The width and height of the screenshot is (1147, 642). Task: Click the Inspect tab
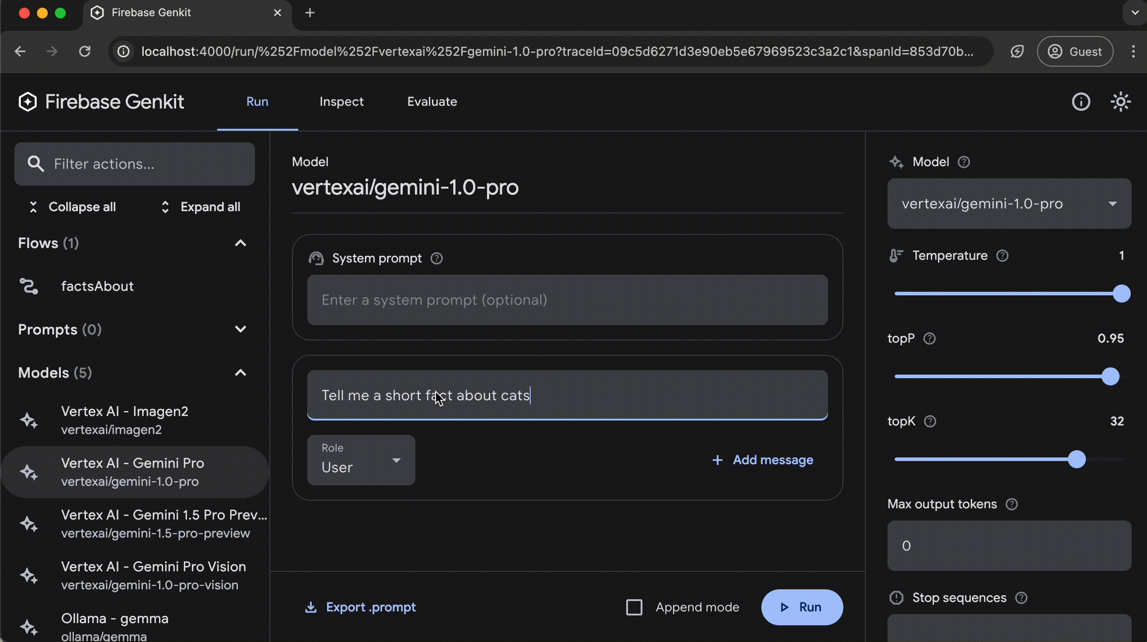341,101
